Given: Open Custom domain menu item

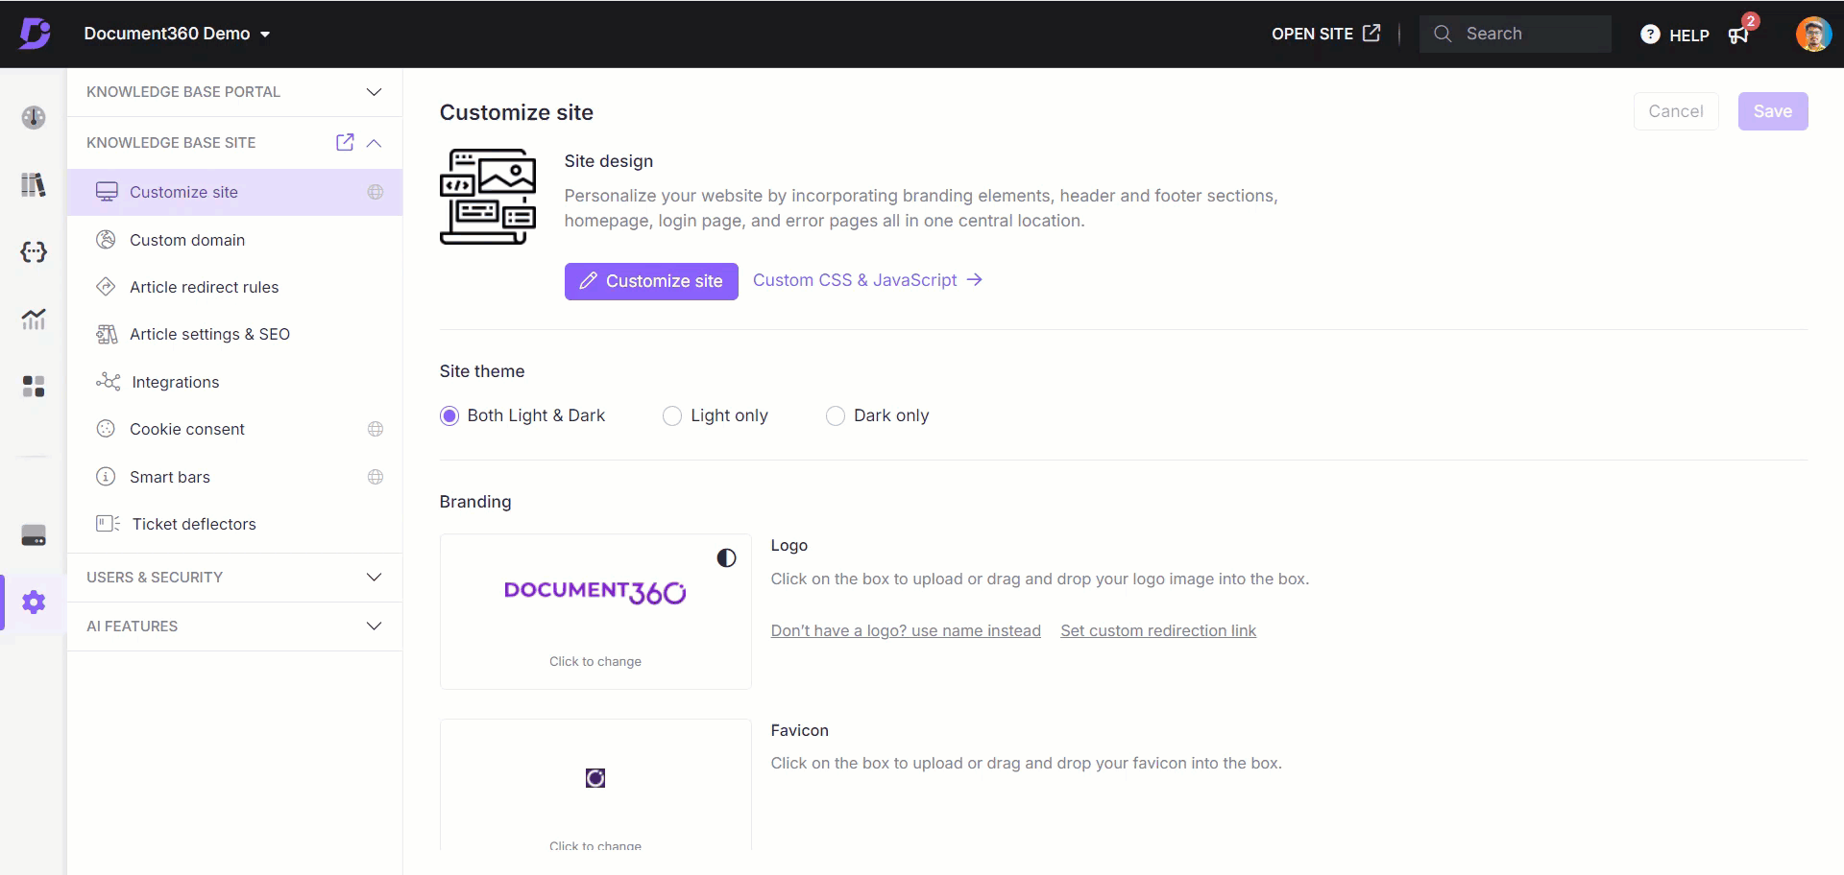Looking at the screenshot, I should coord(234,240).
